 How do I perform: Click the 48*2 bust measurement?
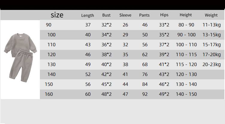point(106,94)
